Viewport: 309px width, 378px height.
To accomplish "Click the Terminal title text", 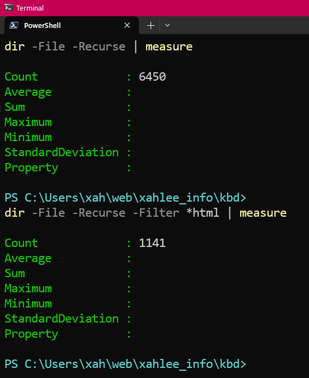I will [x=30, y=8].
